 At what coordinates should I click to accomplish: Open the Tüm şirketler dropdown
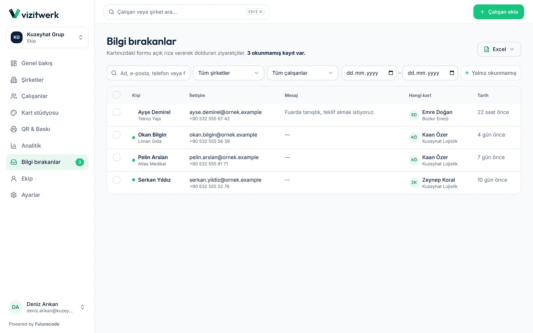tap(229, 73)
